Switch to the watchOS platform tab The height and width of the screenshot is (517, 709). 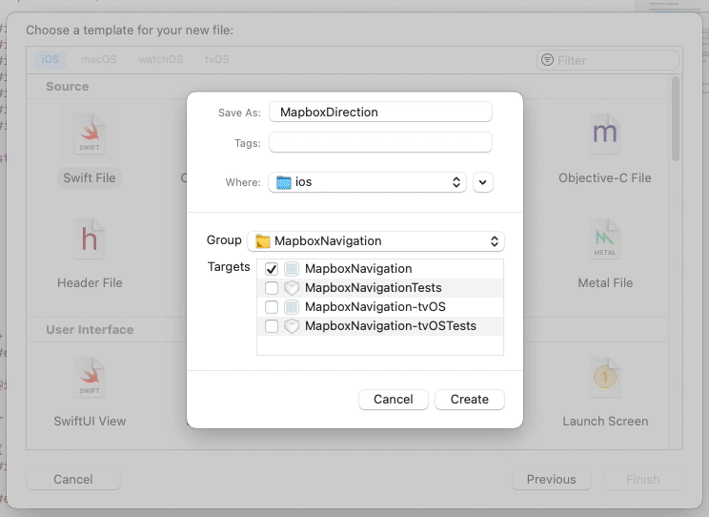pyautogui.click(x=160, y=59)
